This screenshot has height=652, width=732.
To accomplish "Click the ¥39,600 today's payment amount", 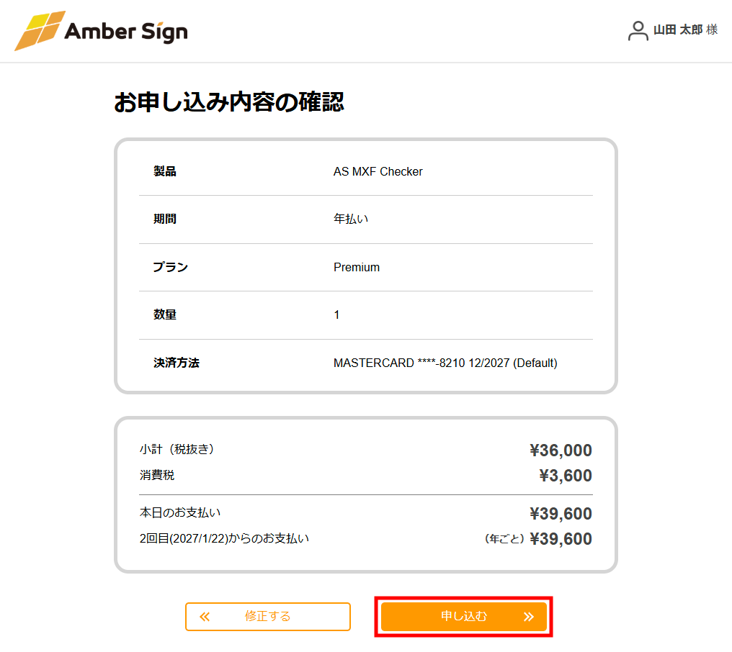I will coord(561,513).
